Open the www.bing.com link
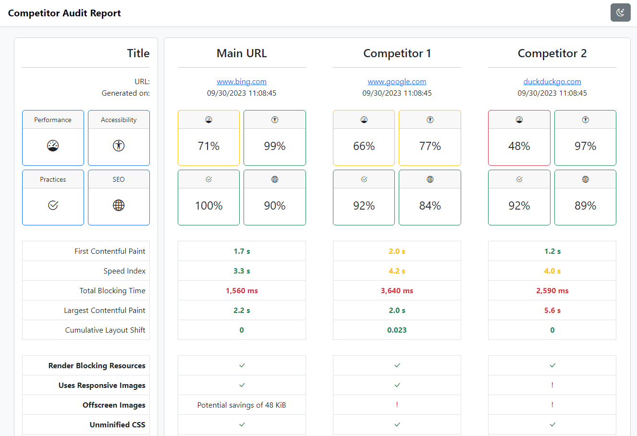Image resolution: width=637 pixels, height=436 pixels. click(242, 82)
